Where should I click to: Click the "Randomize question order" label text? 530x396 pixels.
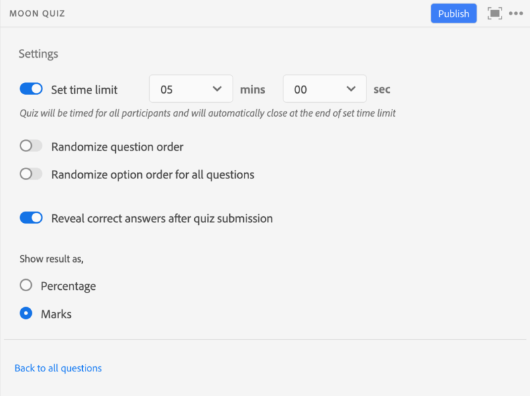pos(117,147)
